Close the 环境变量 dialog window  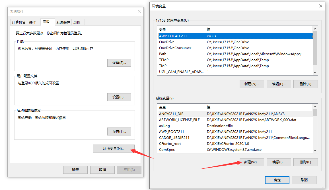(x=321, y=6)
